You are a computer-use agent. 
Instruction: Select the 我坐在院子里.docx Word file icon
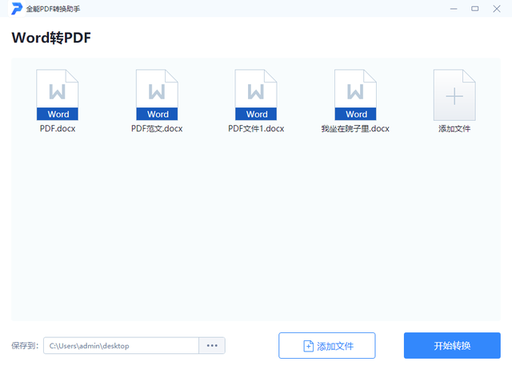pos(355,95)
